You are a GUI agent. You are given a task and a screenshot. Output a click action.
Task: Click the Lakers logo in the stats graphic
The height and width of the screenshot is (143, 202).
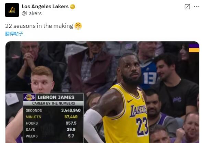[29, 97]
